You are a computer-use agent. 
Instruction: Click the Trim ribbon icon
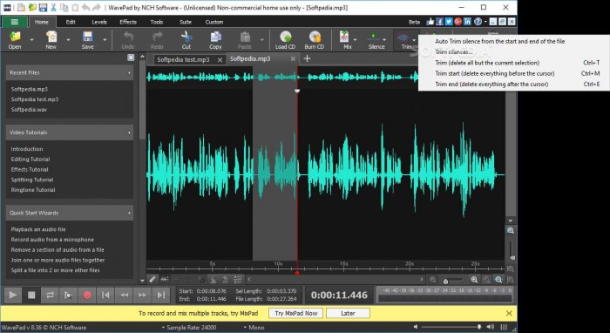(403, 37)
